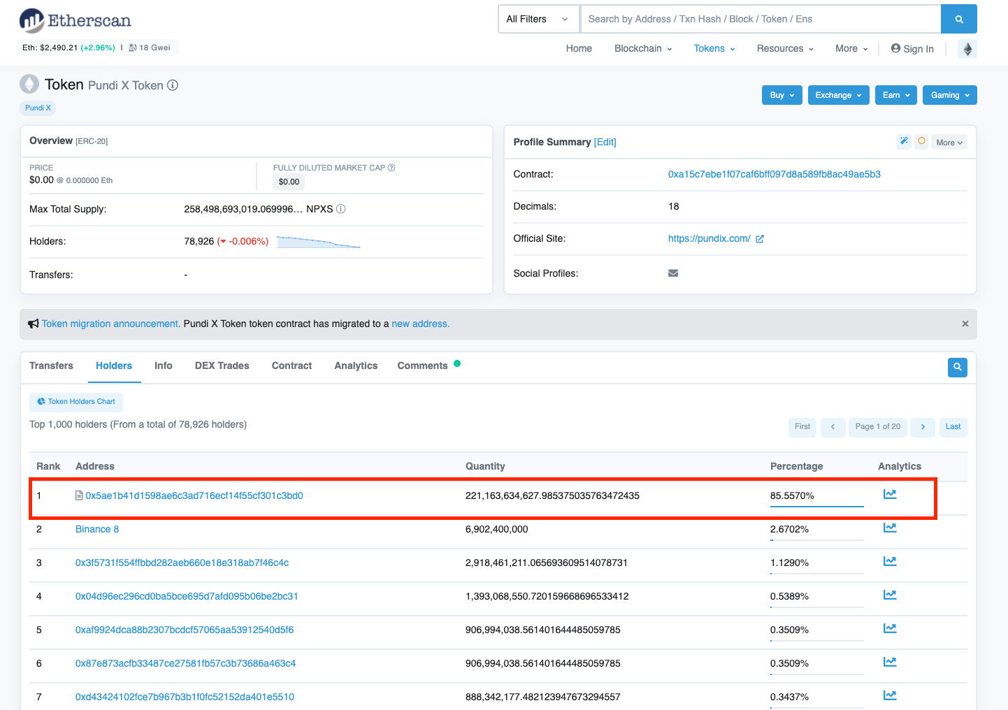Dismiss the token migration announcement banner
Image resolution: width=1008 pixels, height=710 pixels.
(x=965, y=324)
